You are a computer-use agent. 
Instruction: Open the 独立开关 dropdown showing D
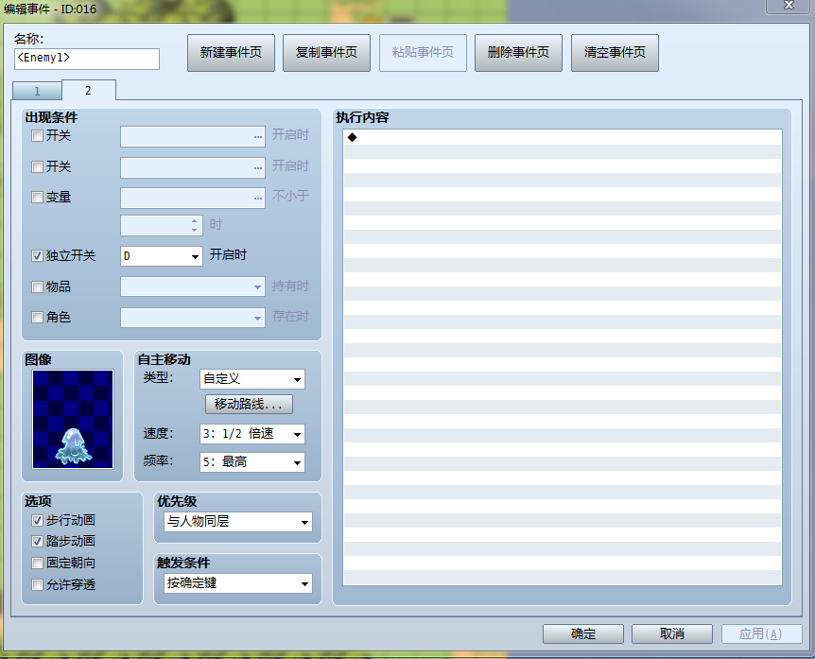[x=161, y=256]
